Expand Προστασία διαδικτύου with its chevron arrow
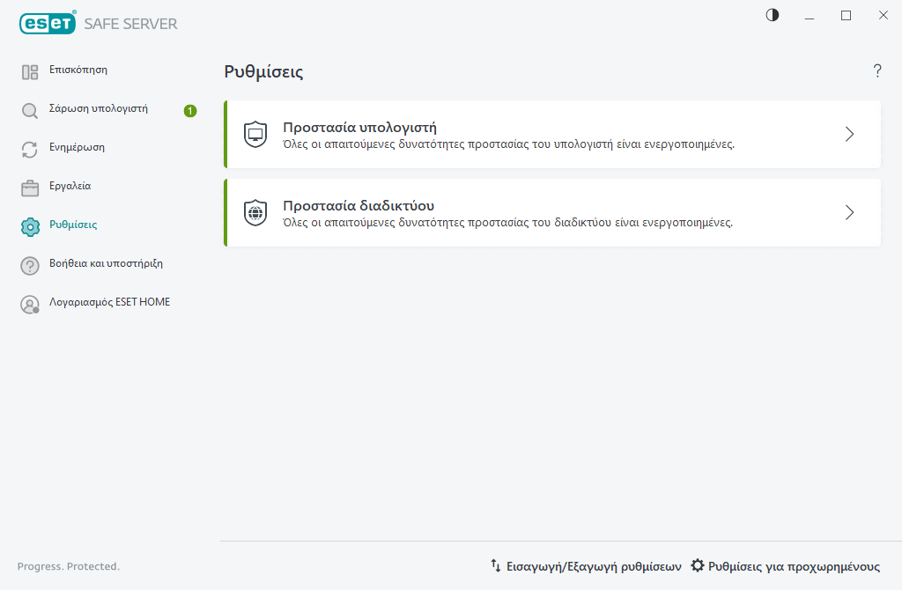This screenshot has height=590, width=902. point(849,212)
